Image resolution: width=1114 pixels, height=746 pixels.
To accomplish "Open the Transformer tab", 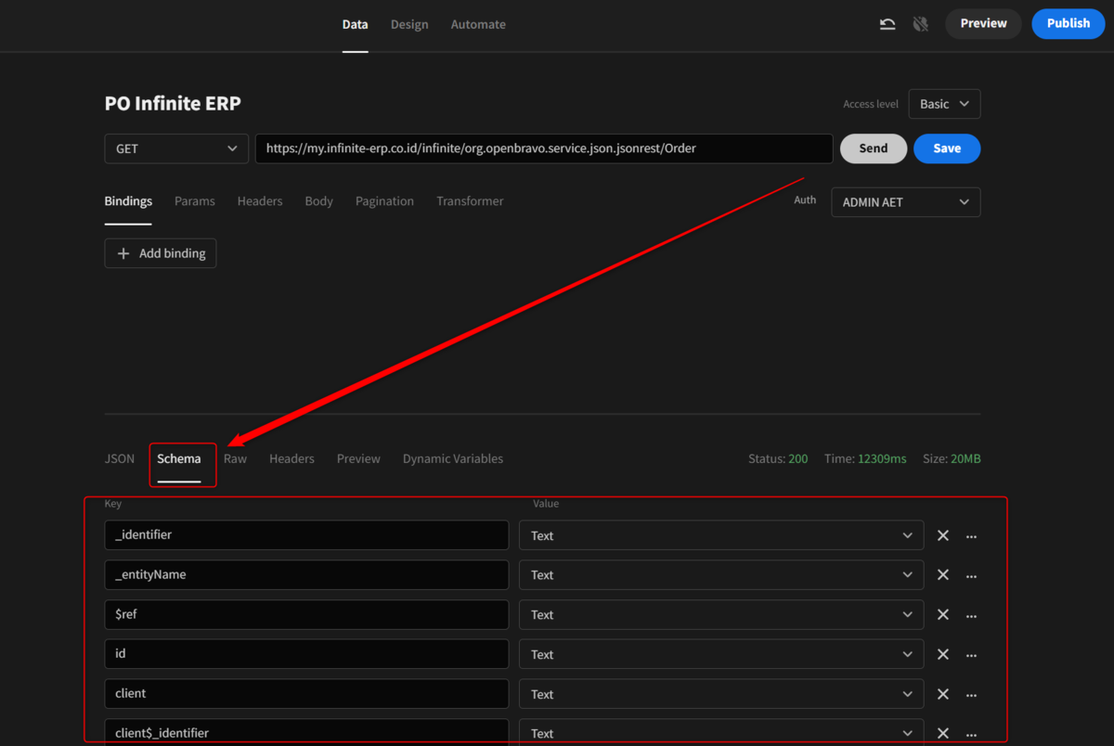I will point(470,200).
